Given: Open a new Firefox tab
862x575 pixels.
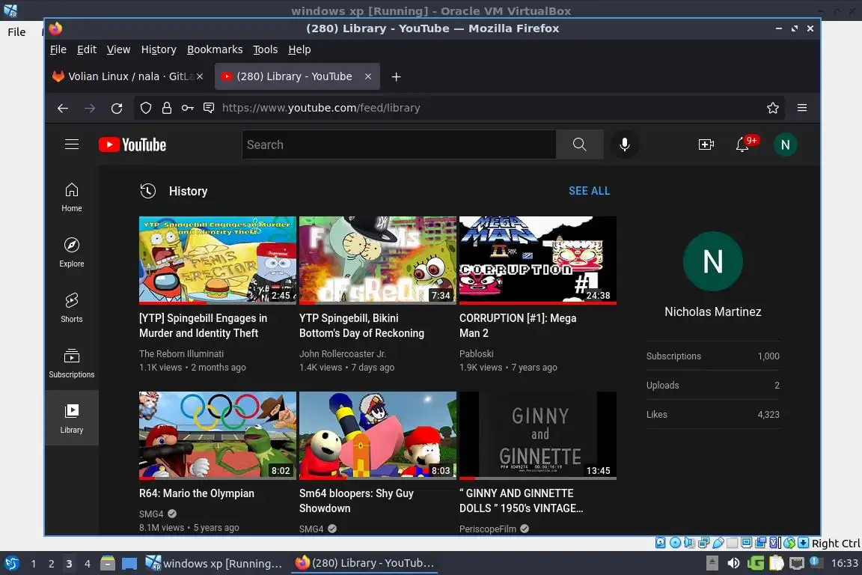Looking at the screenshot, I should point(396,76).
